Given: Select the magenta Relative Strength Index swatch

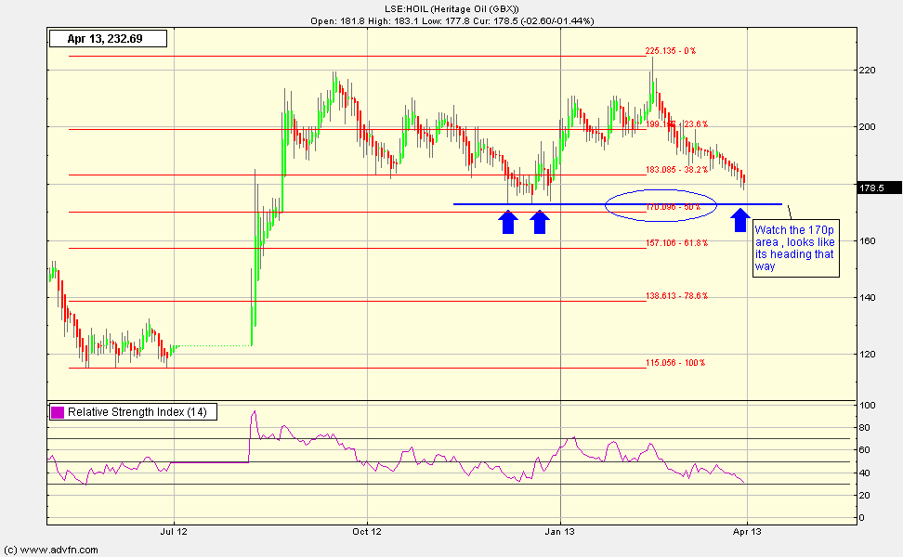Looking at the screenshot, I should coord(58,412).
